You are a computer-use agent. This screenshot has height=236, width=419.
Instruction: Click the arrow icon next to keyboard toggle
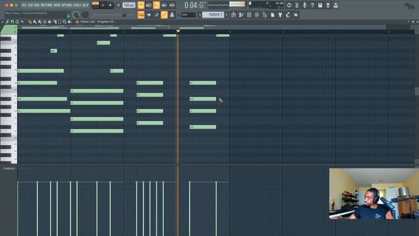pyautogui.click(x=149, y=14)
